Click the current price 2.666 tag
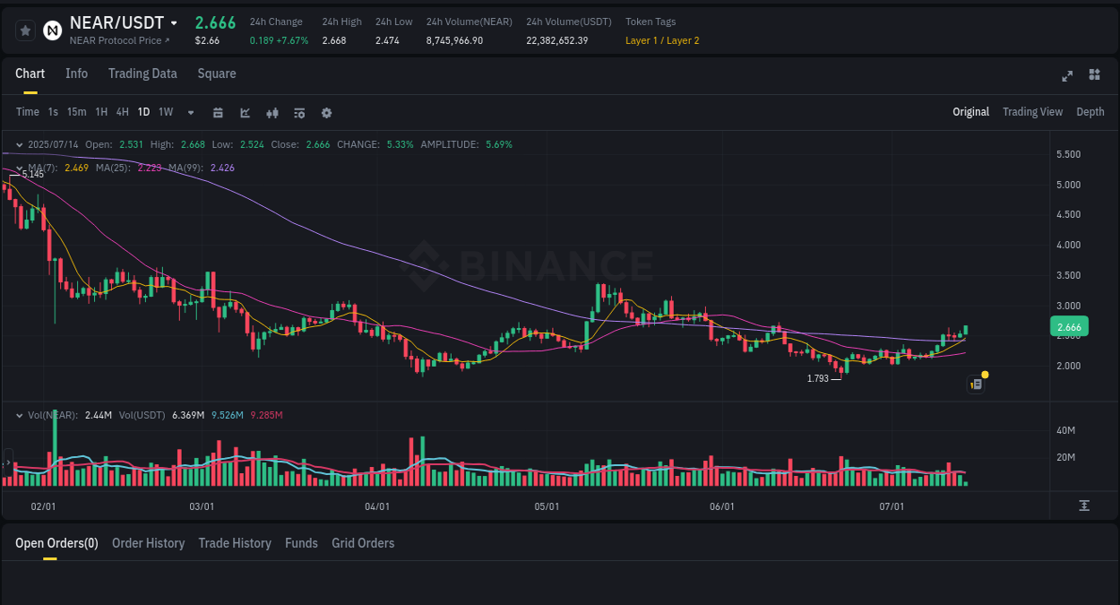Viewport: 1120px width, 605px height. (x=1069, y=327)
